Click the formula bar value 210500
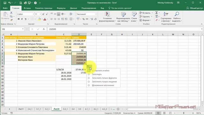204x115 pixels. 53,29
